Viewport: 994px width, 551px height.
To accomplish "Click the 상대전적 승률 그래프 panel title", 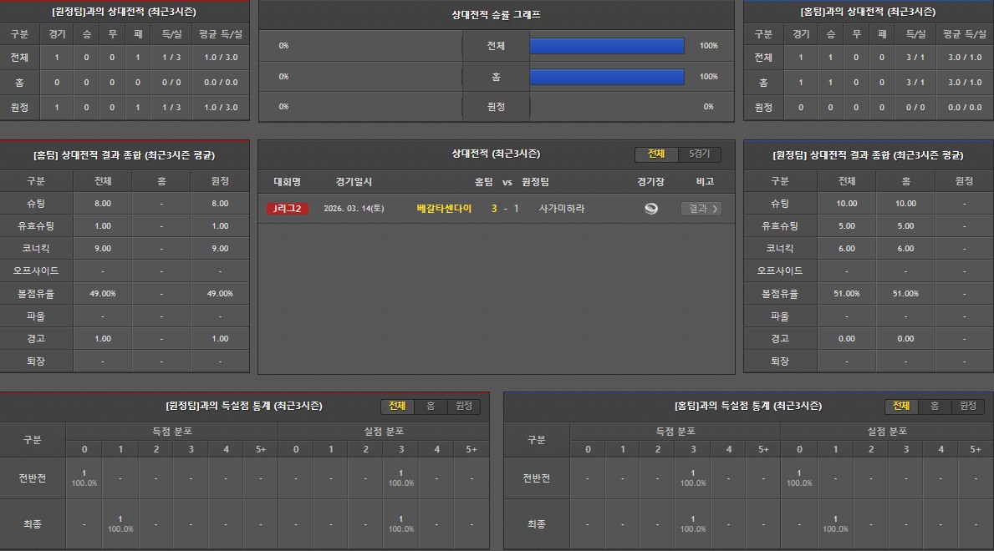I will point(496,14).
